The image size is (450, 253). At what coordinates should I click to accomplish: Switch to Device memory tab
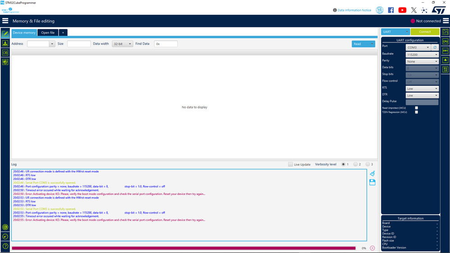(24, 33)
